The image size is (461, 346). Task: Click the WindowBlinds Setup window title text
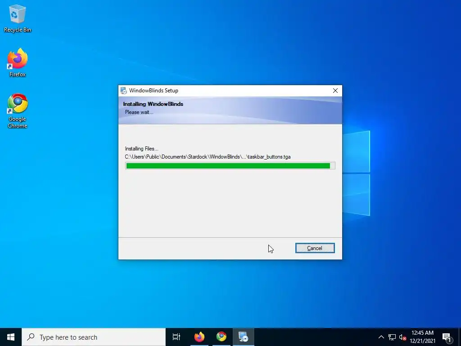point(154,91)
